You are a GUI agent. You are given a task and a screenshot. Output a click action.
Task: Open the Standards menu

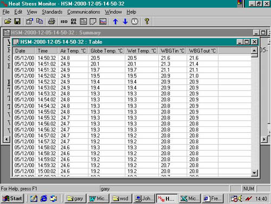[x=52, y=12]
